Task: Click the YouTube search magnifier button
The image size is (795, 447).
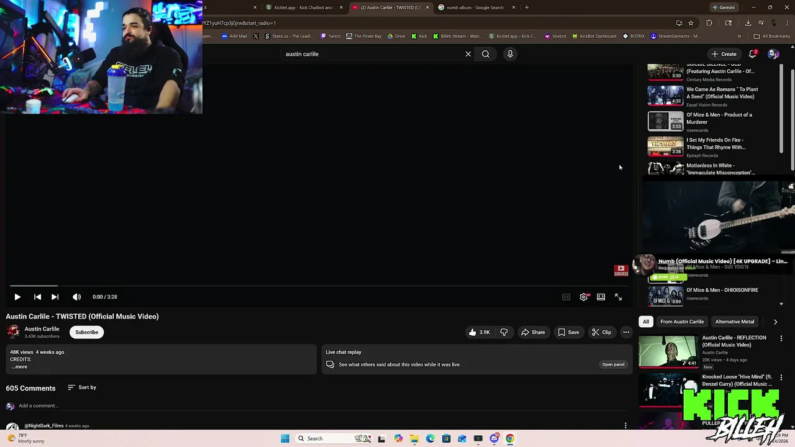Action: (x=486, y=54)
